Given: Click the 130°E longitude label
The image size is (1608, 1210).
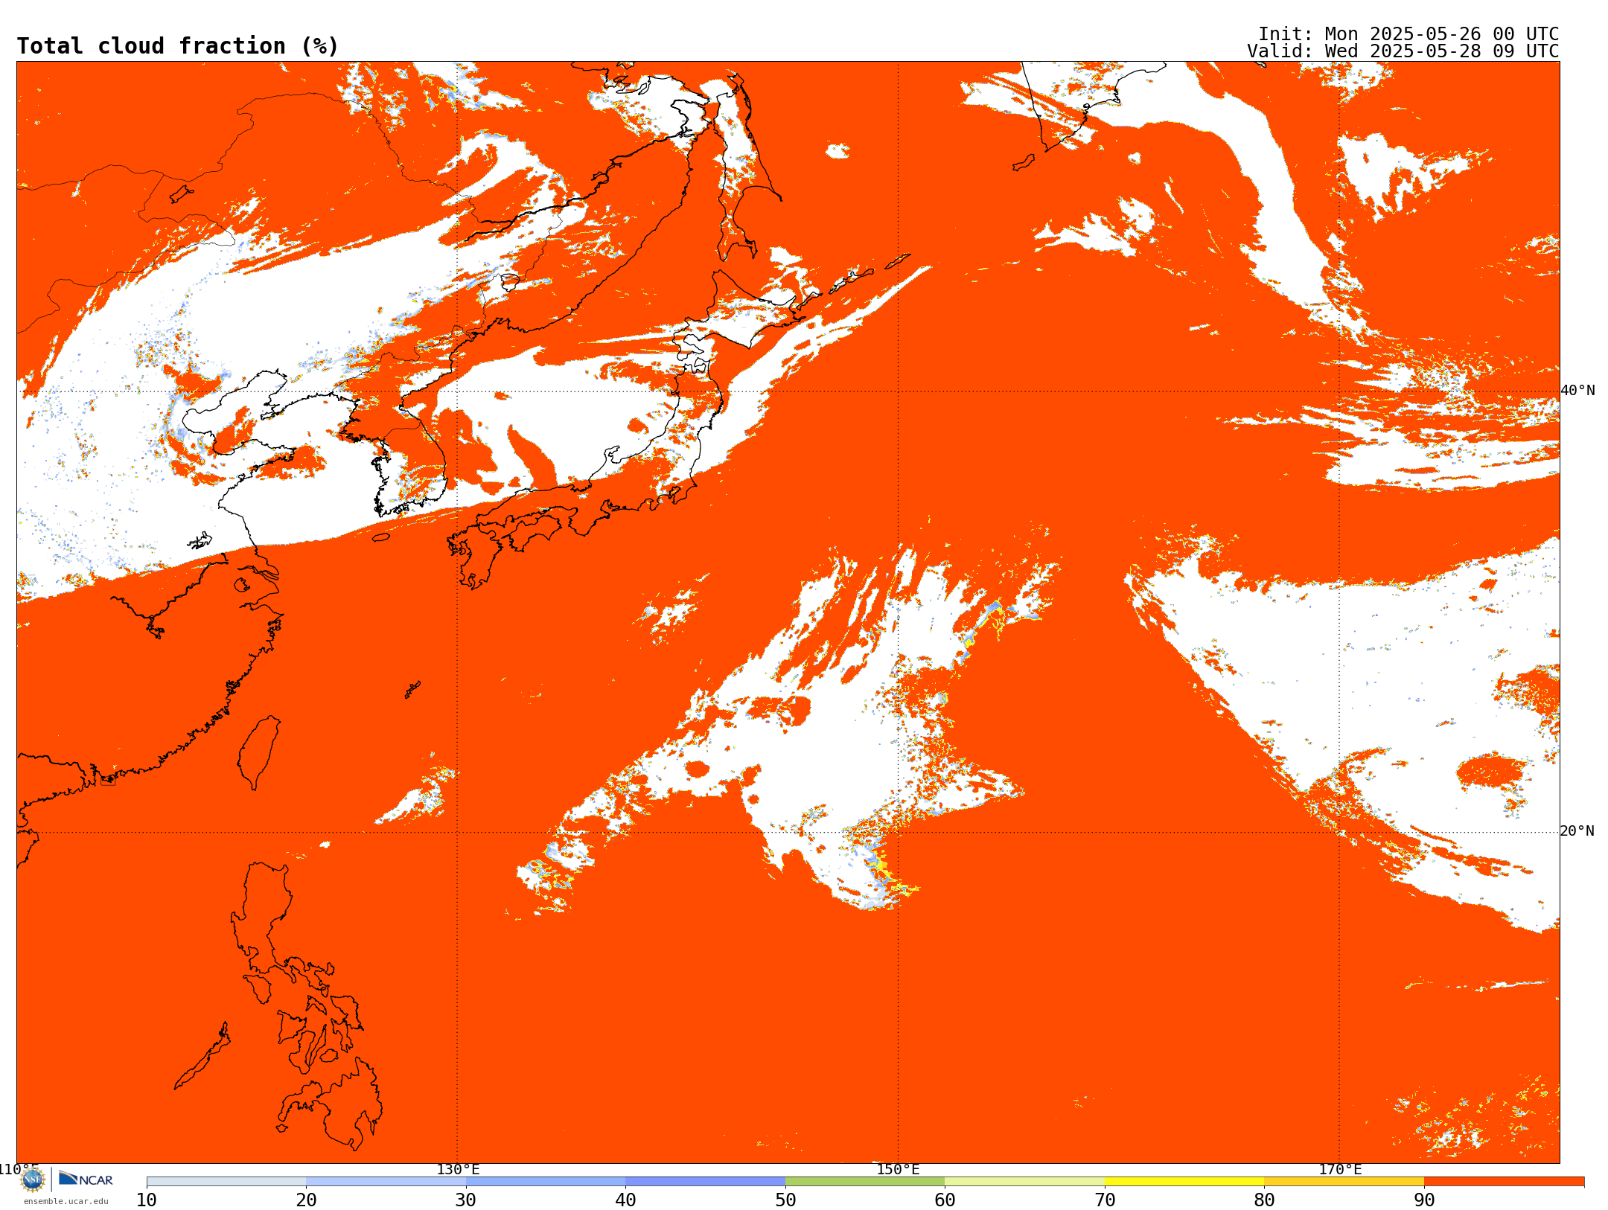Looking at the screenshot, I should point(458,1170).
